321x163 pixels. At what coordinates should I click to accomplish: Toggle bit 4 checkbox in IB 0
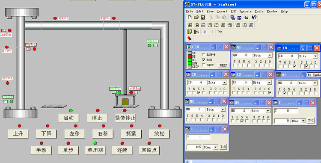pyautogui.click(x=294, y=66)
